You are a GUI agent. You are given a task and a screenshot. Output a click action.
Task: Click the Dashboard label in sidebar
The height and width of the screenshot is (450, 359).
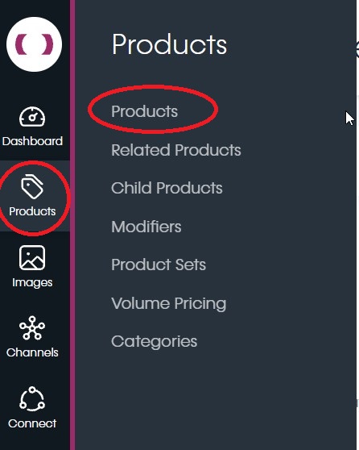[x=32, y=141]
